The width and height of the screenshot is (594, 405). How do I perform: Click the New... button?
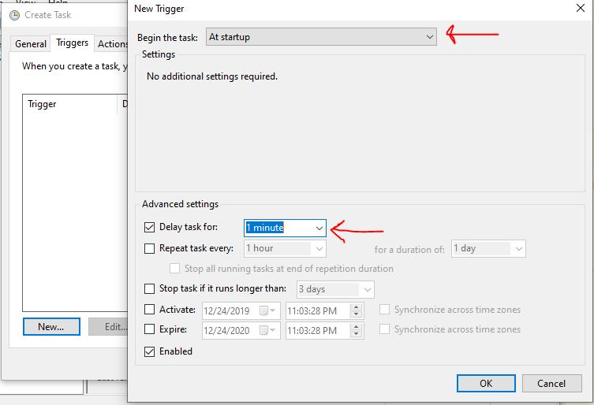pyautogui.click(x=50, y=326)
